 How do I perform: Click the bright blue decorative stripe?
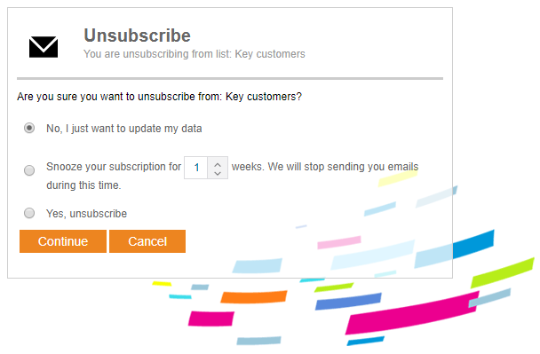point(473,244)
